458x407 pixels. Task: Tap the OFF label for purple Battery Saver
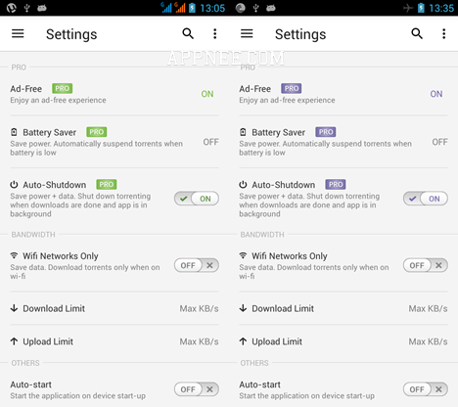pyautogui.click(x=439, y=142)
